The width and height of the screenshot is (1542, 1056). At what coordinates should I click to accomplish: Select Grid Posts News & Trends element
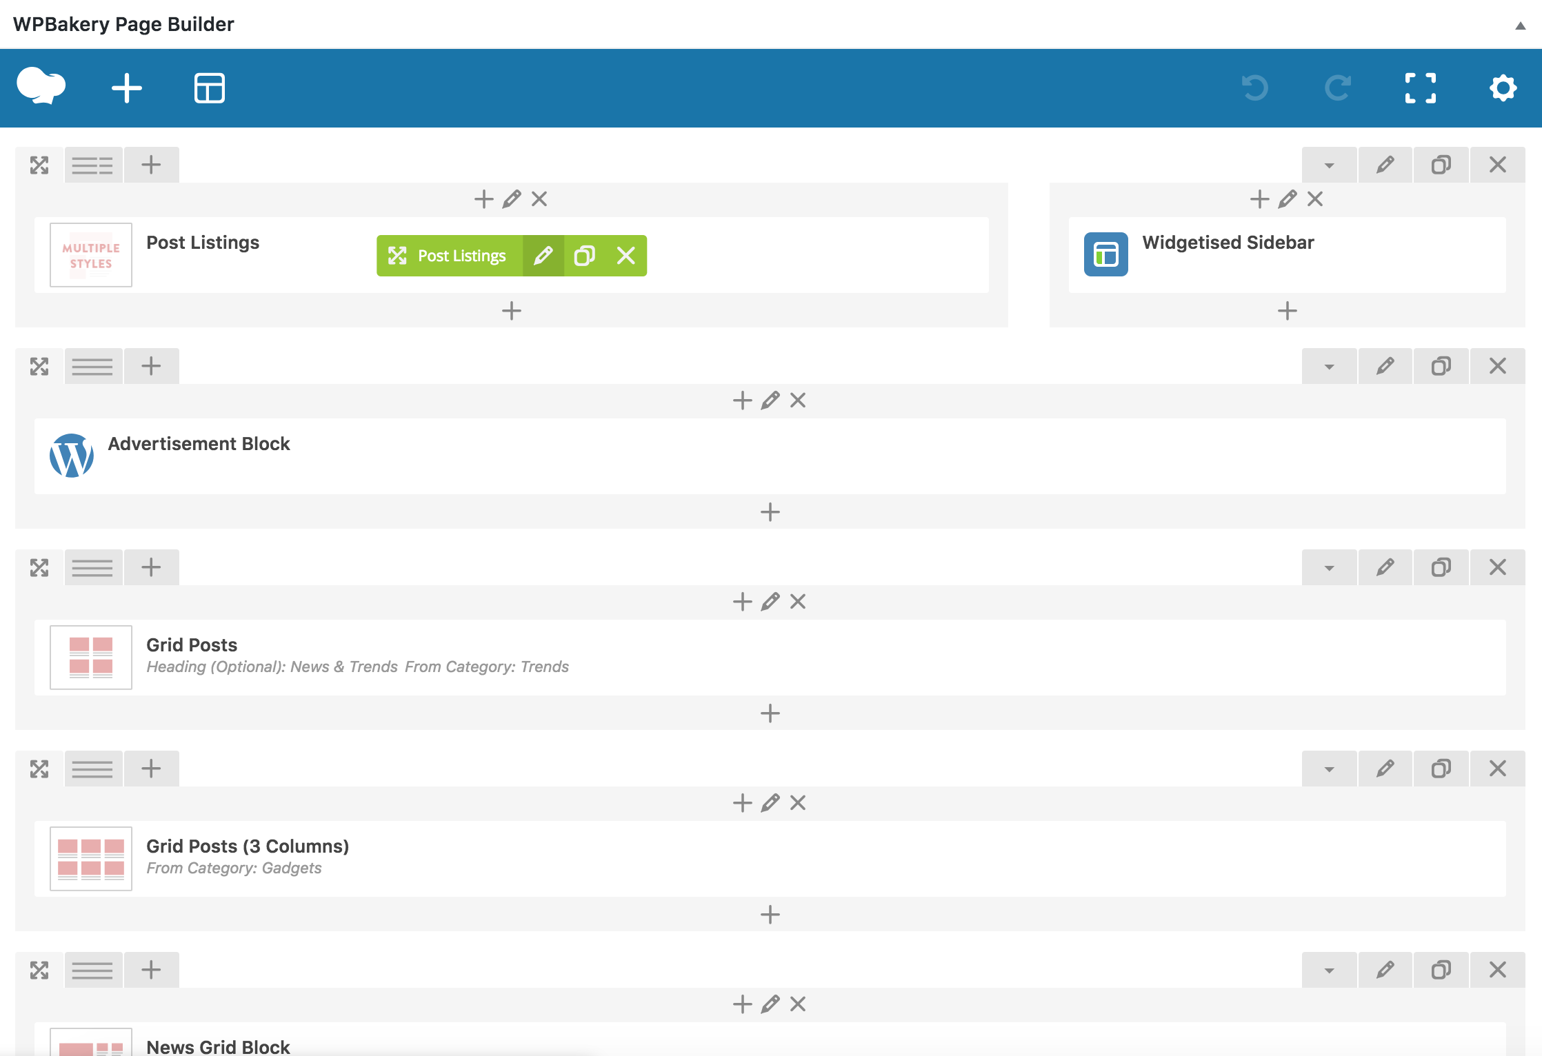[770, 658]
